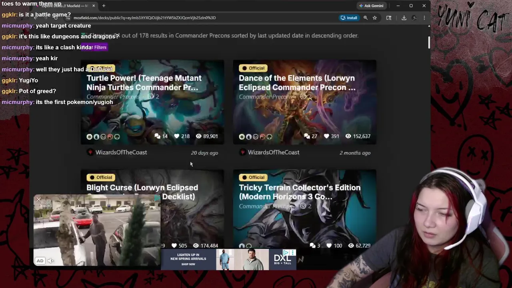Close the floating video ad
This screenshot has height=288, width=512.
tap(38, 199)
